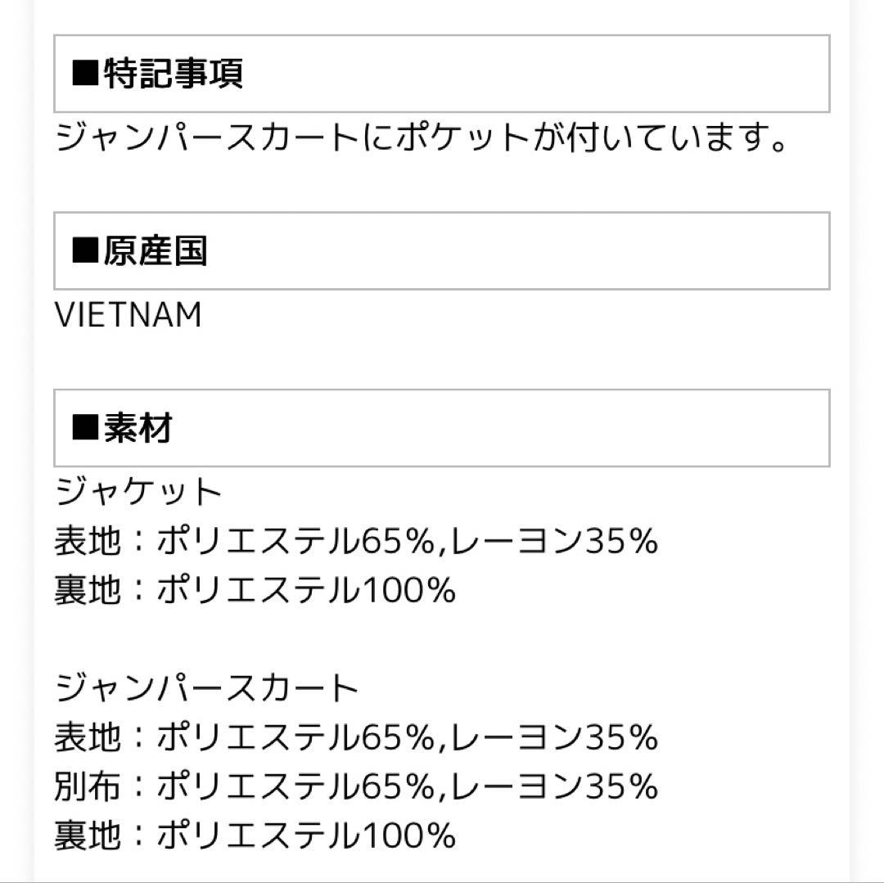The image size is (884, 883).
Task: Click the 別布 label text
Action: [88, 787]
